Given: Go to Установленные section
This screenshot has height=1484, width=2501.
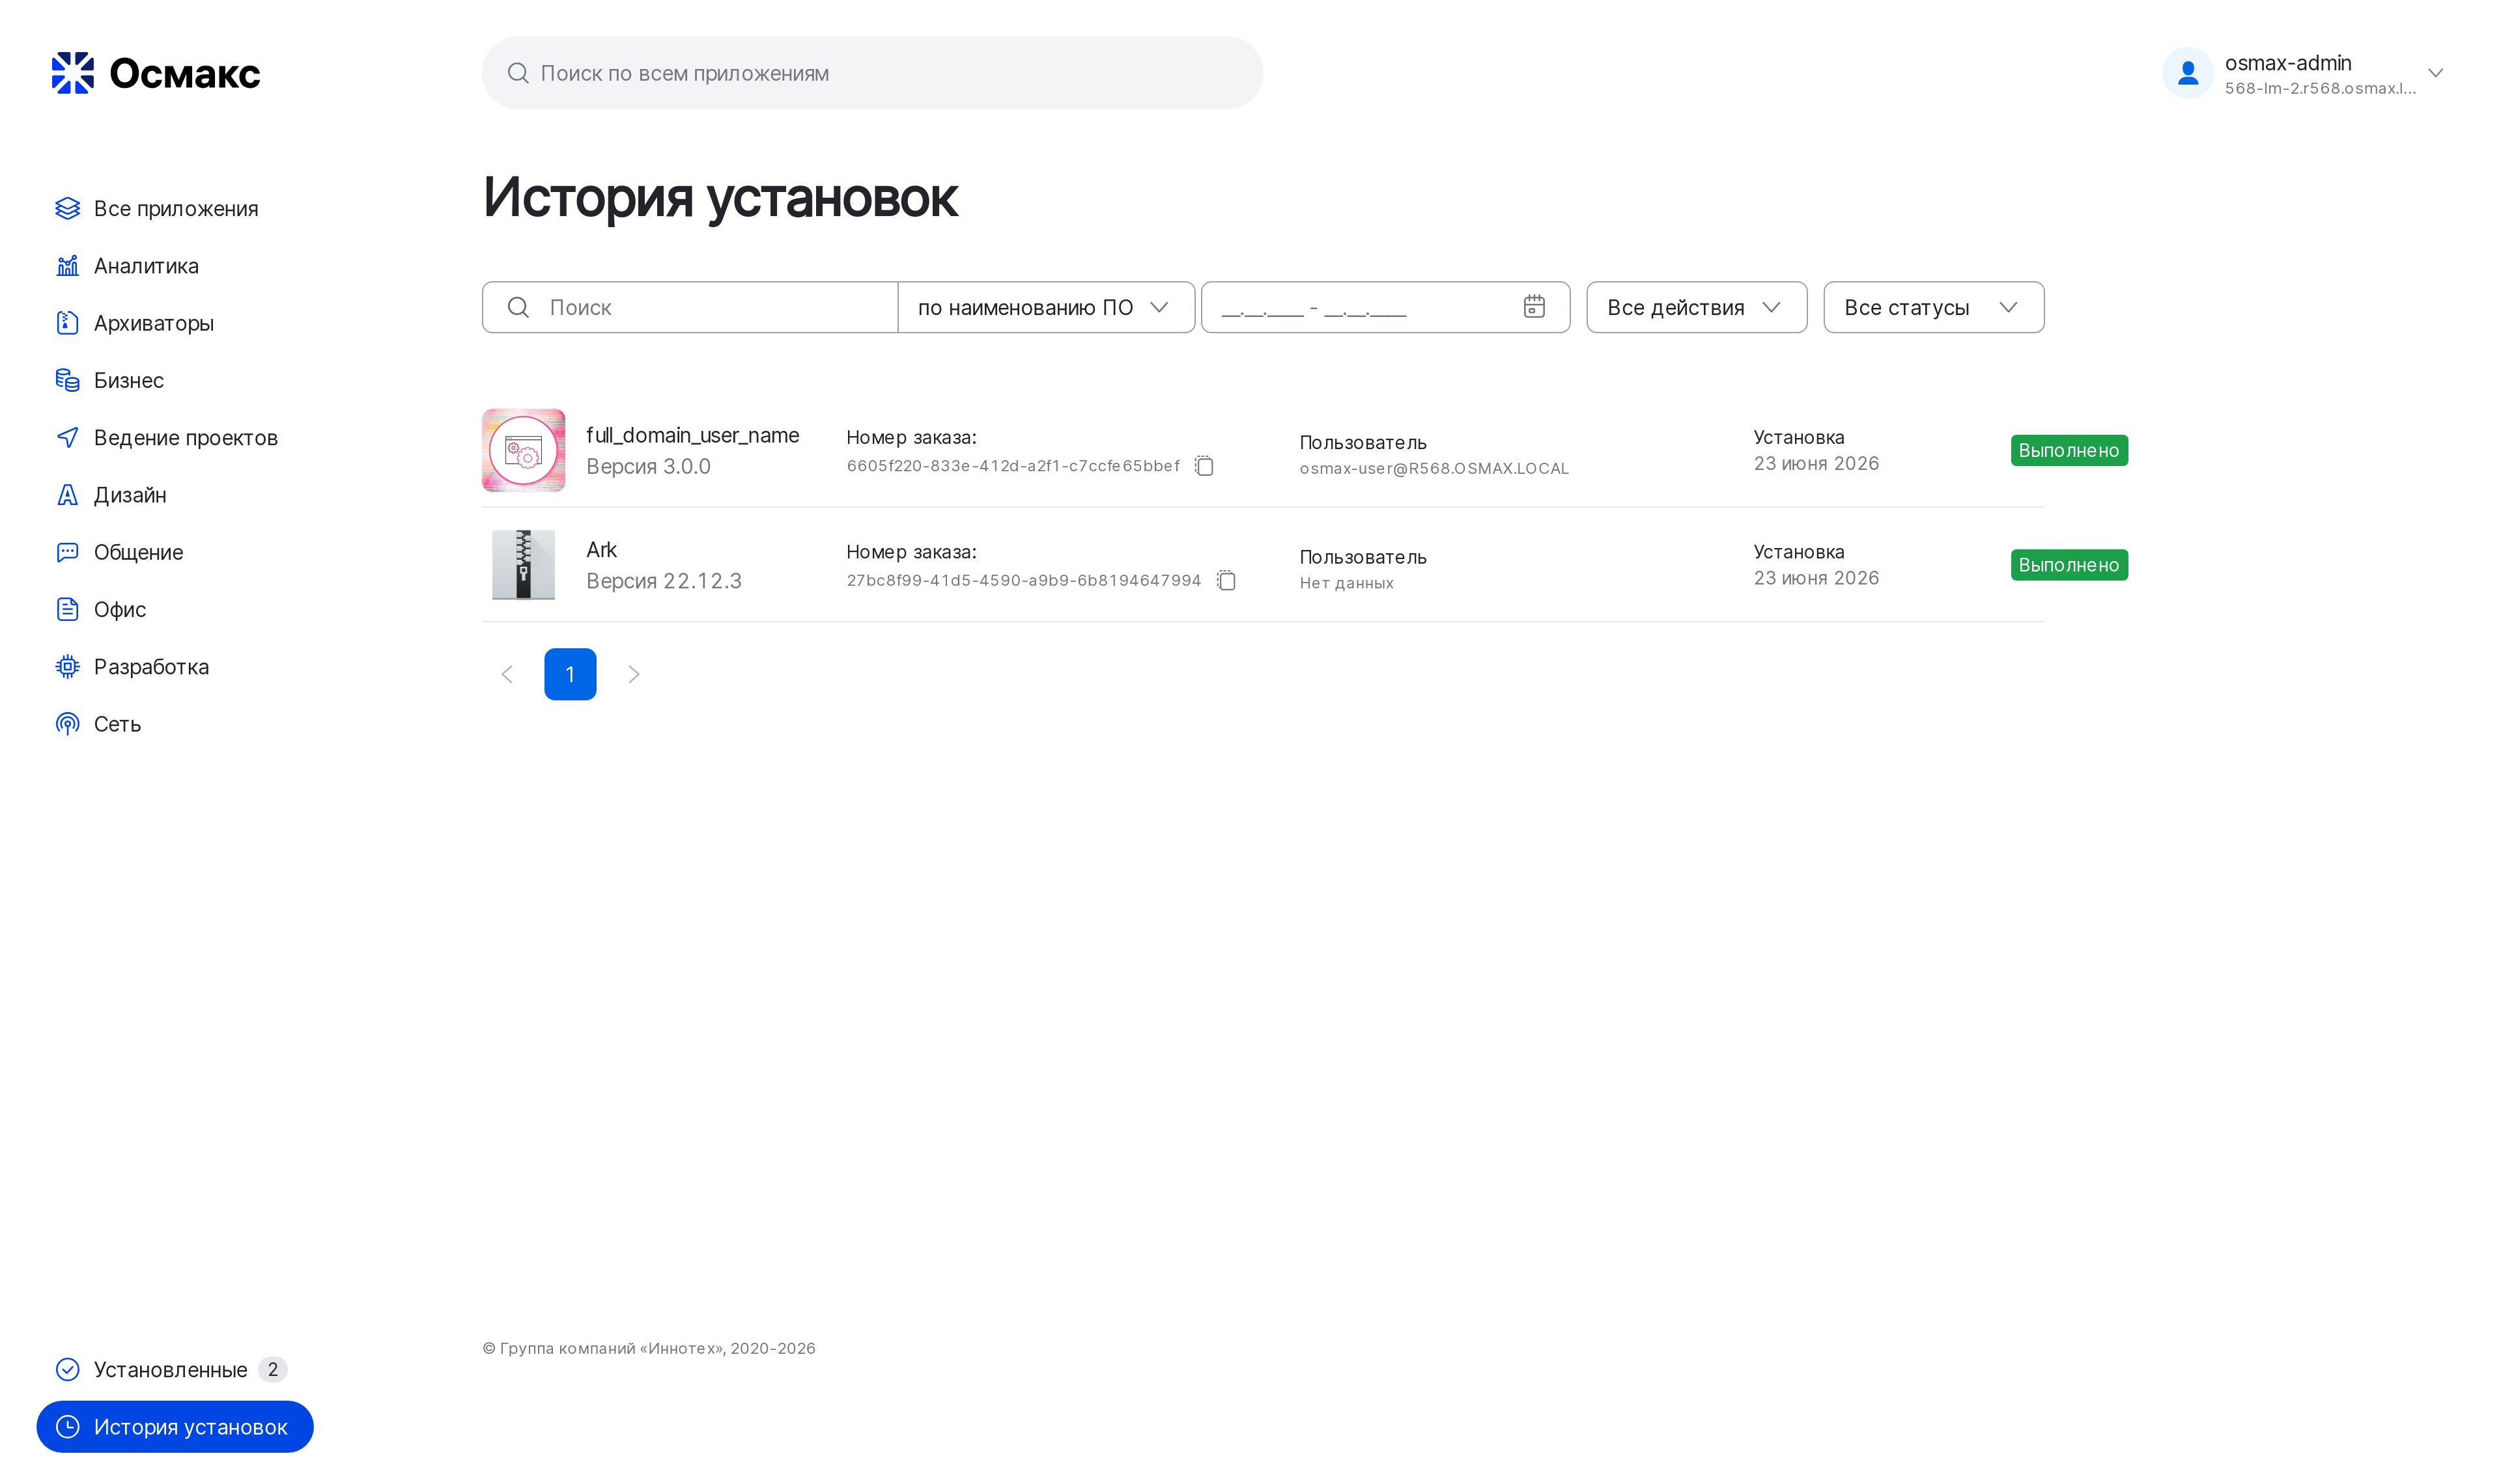Looking at the screenshot, I should pyautogui.click(x=170, y=1369).
